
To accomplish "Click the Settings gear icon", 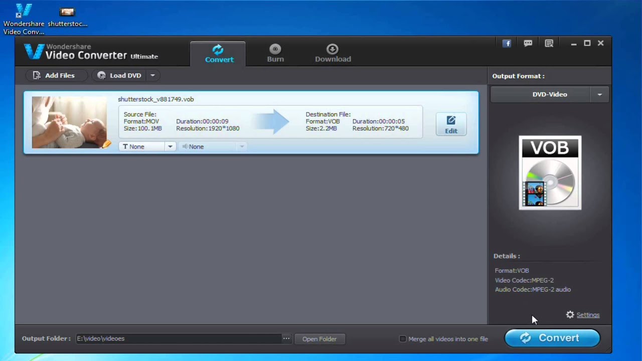I will pyautogui.click(x=570, y=315).
